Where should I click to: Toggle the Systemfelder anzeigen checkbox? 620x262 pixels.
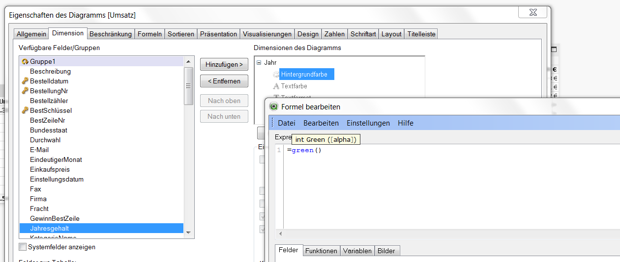23,247
